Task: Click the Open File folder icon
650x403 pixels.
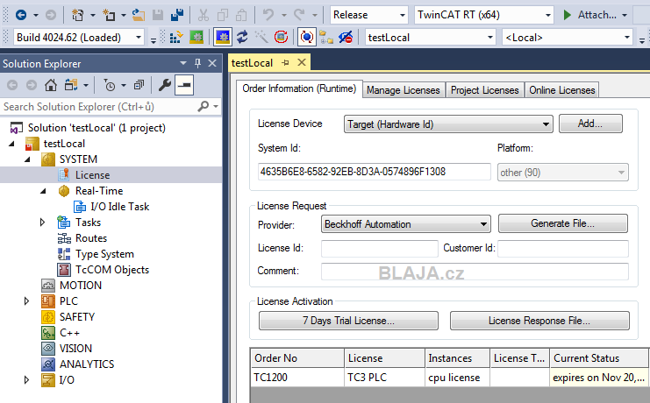Action: click(139, 15)
